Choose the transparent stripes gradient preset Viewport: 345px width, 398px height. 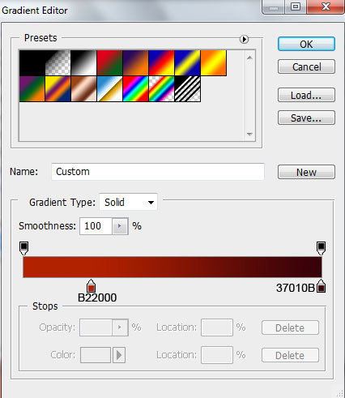pyautogui.click(x=187, y=88)
